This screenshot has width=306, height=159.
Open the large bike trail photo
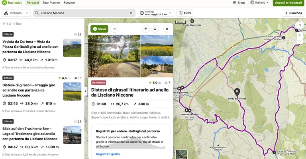point(114,56)
